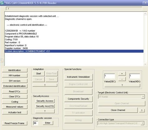This screenshot has height=130, width=148.
Task: Click the TV activation button
Action: (79, 113)
